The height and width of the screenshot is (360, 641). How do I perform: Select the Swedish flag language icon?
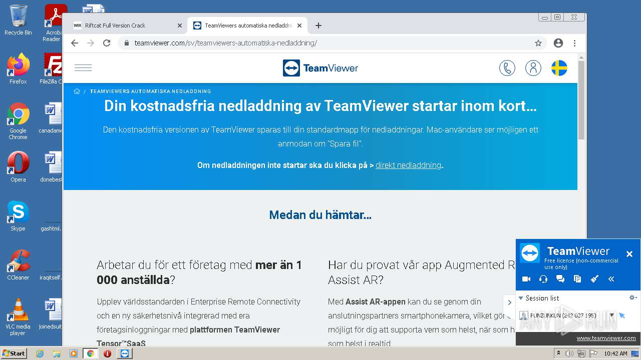point(559,68)
